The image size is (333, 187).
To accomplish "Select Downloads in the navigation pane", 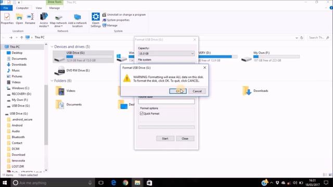I will click(x=19, y=64).
